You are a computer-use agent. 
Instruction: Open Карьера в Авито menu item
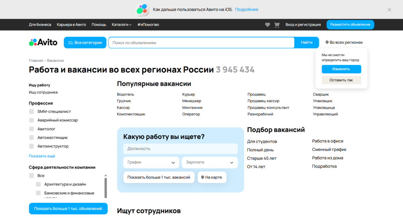pyautogui.click(x=72, y=25)
